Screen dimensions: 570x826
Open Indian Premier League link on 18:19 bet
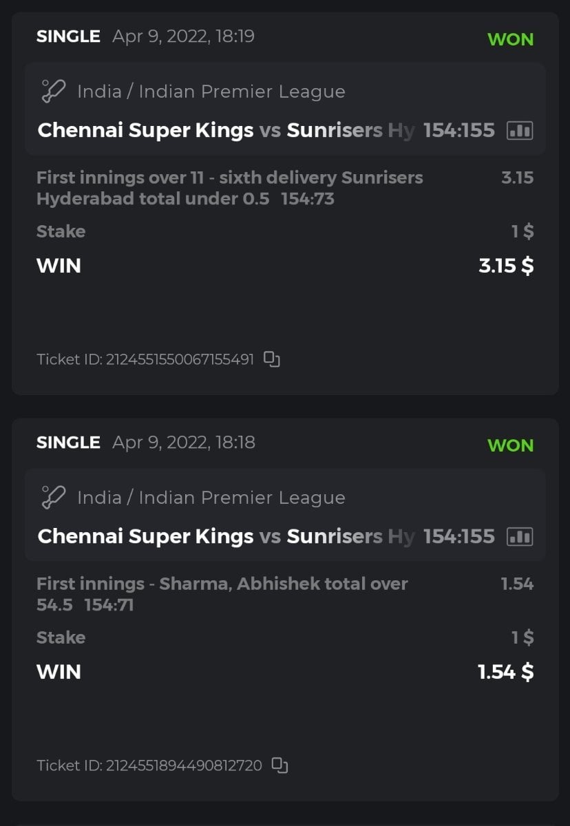click(x=211, y=92)
